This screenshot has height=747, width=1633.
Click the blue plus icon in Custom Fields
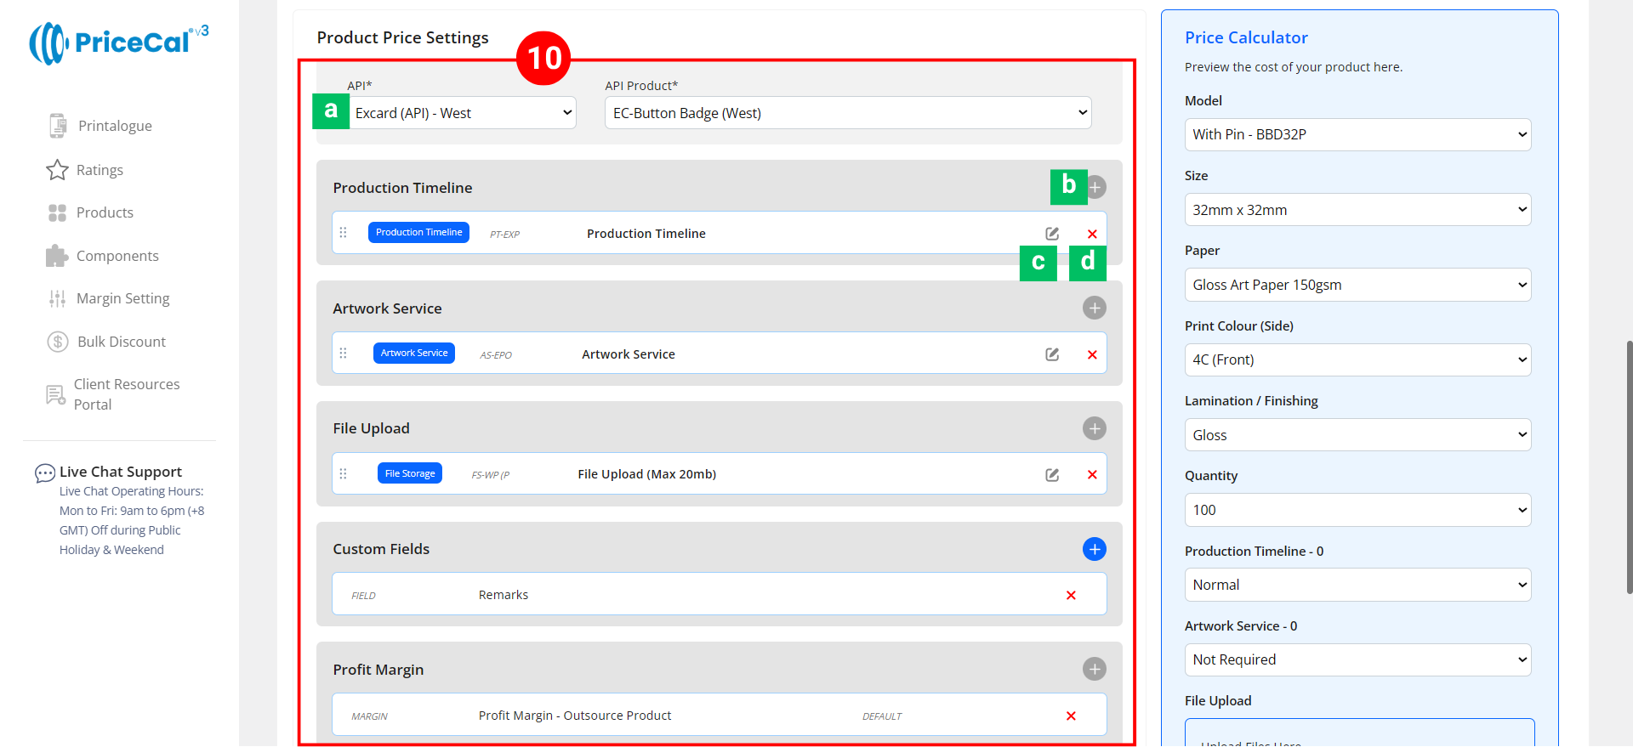pyautogui.click(x=1094, y=549)
